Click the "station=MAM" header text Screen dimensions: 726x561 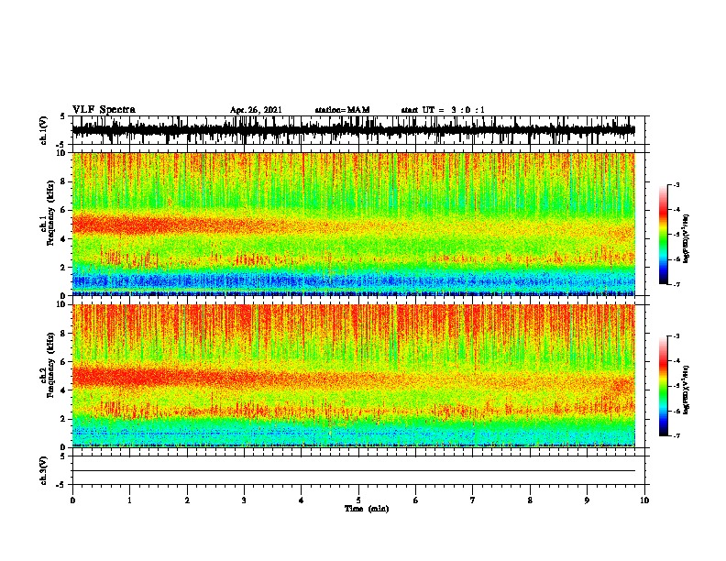pyautogui.click(x=342, y=110)
